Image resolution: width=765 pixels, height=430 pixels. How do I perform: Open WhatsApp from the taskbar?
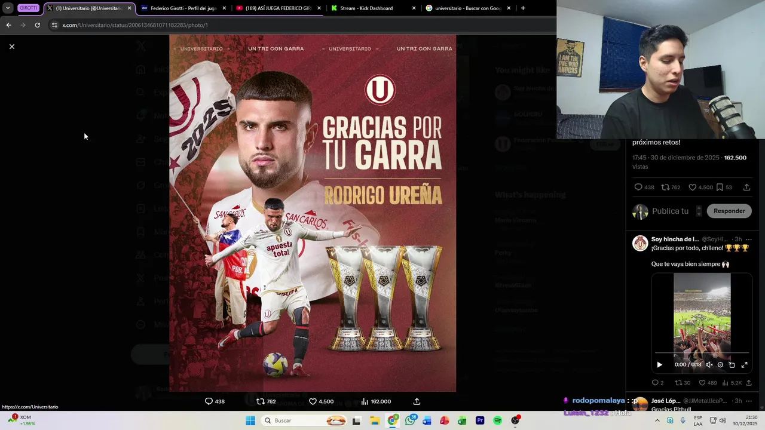coord(409,420)
